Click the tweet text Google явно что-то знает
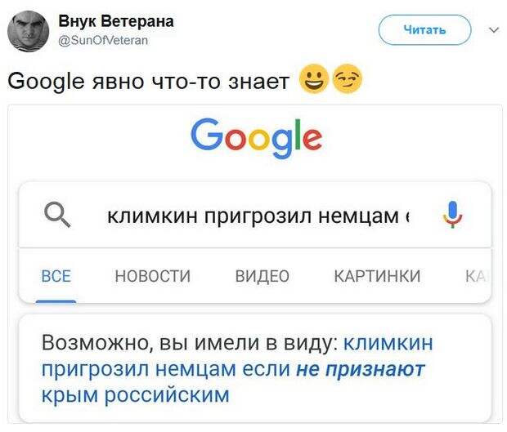Image resolution: width=507 pixels, height=432 pixels. pyautogui.click(x=148, y=81)
